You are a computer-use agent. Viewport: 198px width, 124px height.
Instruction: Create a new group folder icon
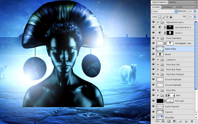pyautogui.click(x=180, y=121)
